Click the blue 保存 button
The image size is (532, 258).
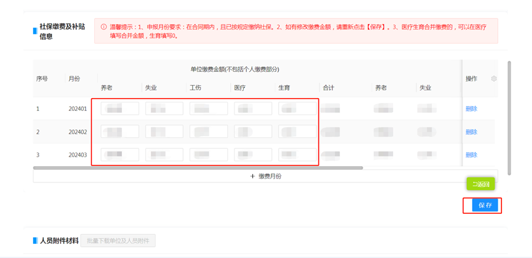(x=485, y=205)
